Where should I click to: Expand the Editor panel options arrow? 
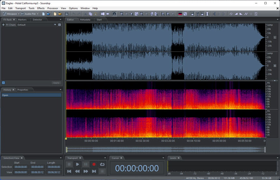[x=277, y=20]
